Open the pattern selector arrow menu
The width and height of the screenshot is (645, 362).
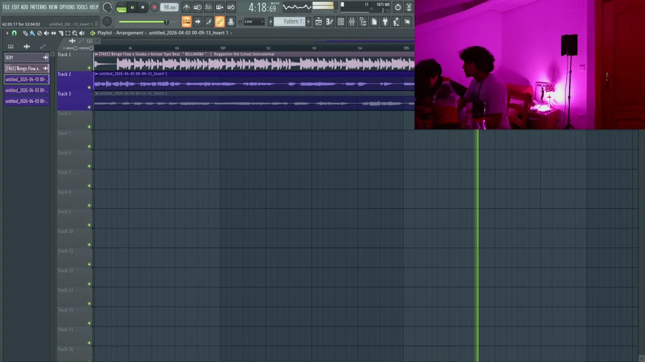(x=271, y=22)
